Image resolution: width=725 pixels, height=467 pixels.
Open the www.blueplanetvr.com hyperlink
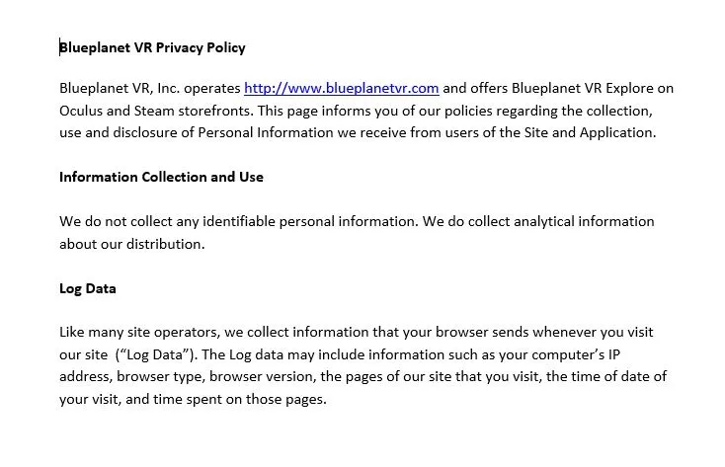pyautogui.click(x=341, y=89)
